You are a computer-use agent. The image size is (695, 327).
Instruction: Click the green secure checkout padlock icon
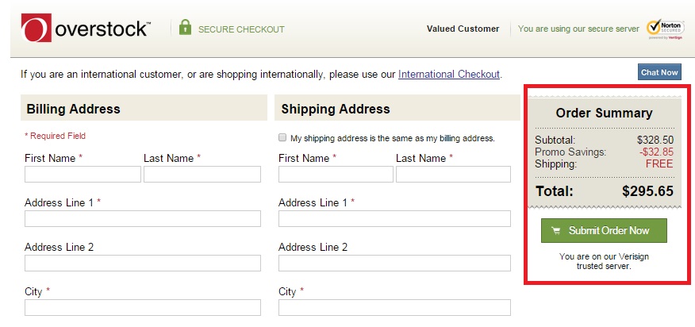pos(186,27)
